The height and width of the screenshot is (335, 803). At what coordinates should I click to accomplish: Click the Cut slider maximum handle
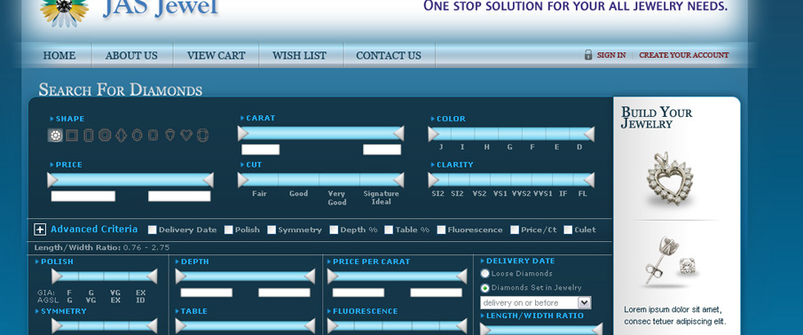click(x=398, y=180)
